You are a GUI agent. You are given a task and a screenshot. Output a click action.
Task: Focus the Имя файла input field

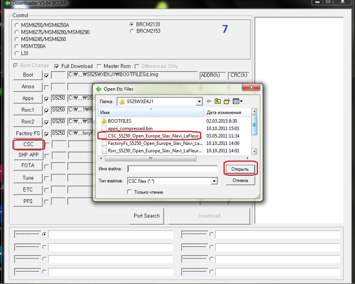[173, 169]
